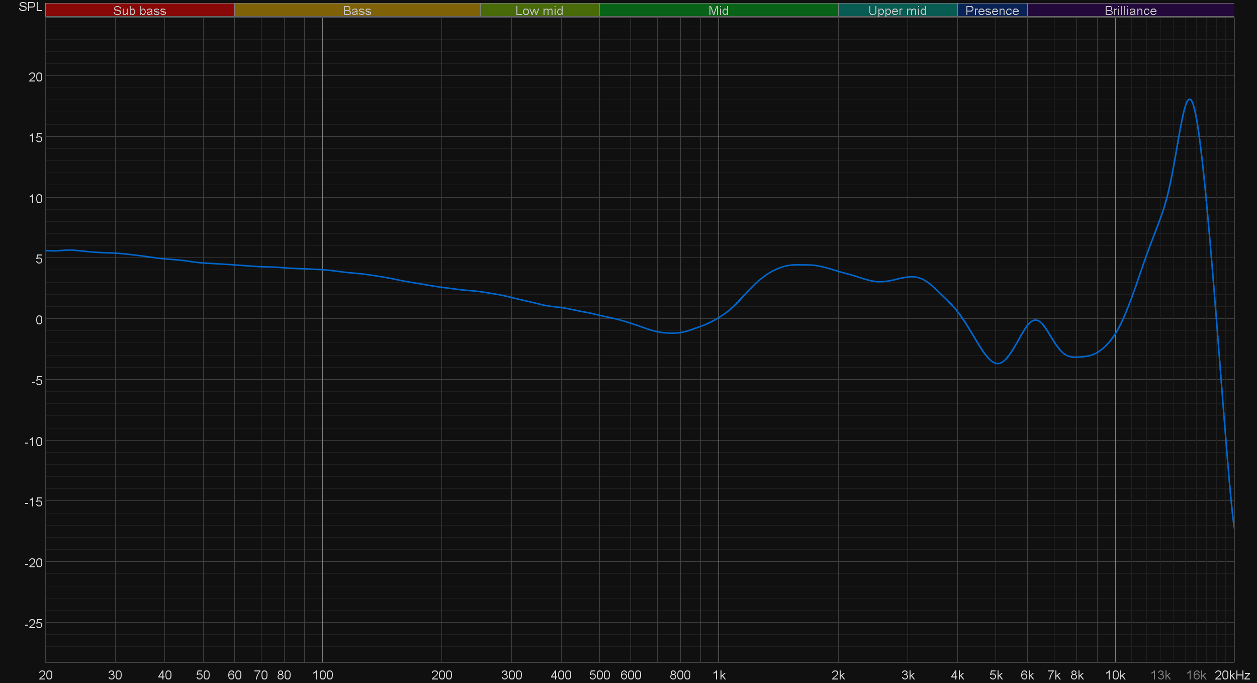Click the curve minimum near 800 Hz
Image resolution: width=1257 pixels, height=683 pixels.
(672, 333)
